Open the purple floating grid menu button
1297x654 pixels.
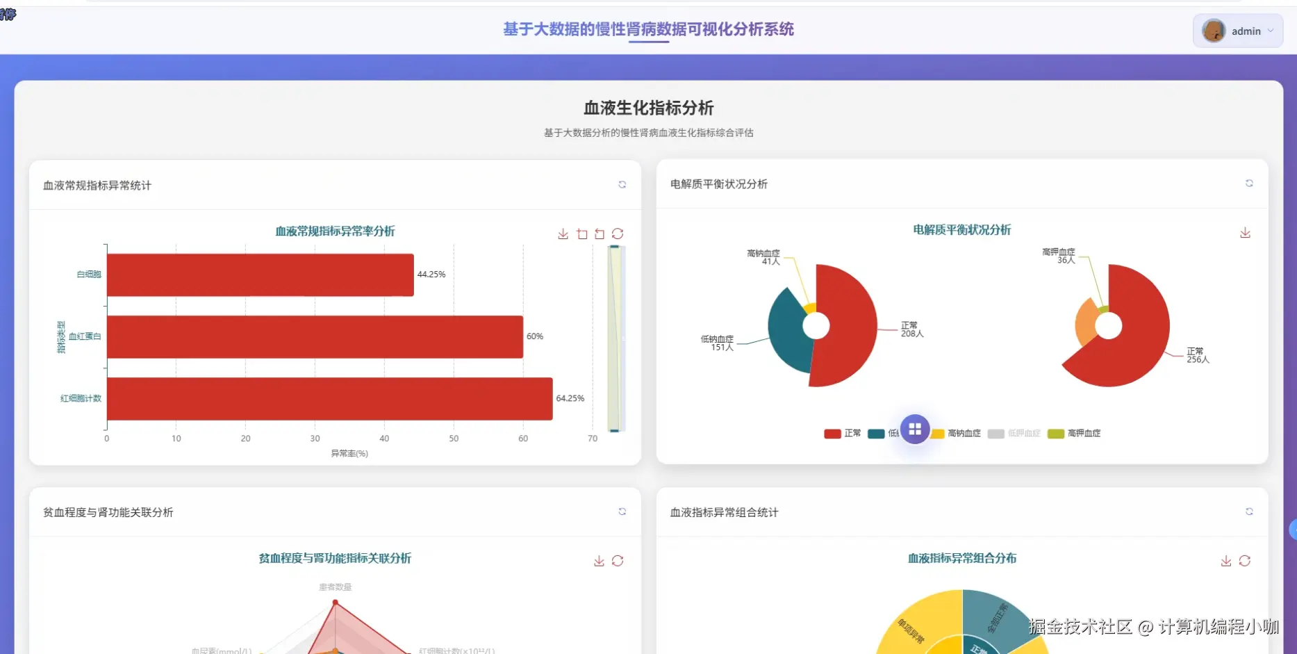[x=915, y=429]
